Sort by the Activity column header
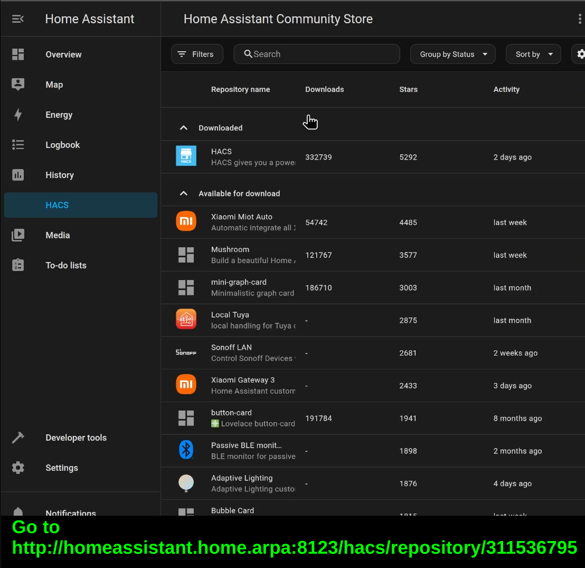Screen dimensions: 585x568 coord(506,89)
